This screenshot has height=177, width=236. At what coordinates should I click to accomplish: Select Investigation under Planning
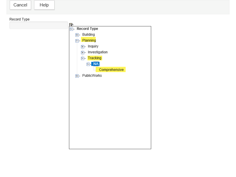[x=98, y=52]
